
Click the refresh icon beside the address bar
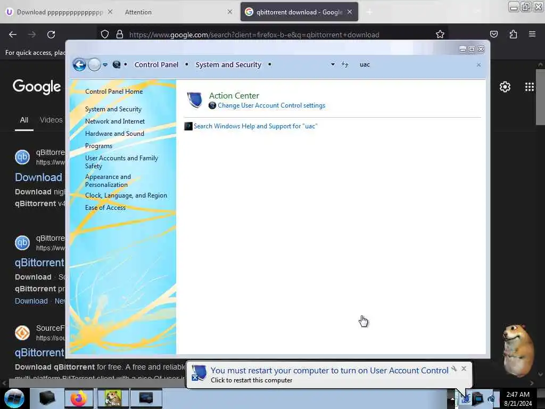[x=344, y=64]
